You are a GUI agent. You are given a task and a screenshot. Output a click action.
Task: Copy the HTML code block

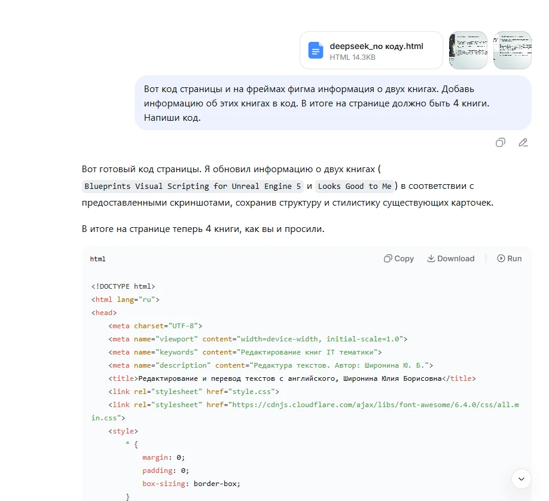click(x=399, y=258)
